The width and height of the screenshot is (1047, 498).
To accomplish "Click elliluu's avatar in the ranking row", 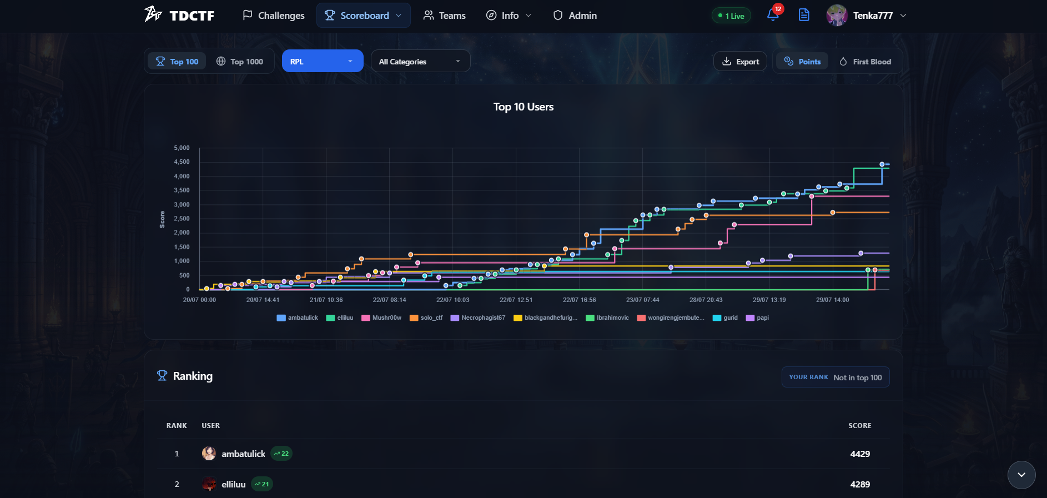I will coord(209,484).
